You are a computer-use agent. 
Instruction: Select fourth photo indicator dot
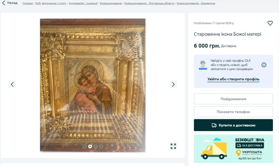(x=101, y=146)
